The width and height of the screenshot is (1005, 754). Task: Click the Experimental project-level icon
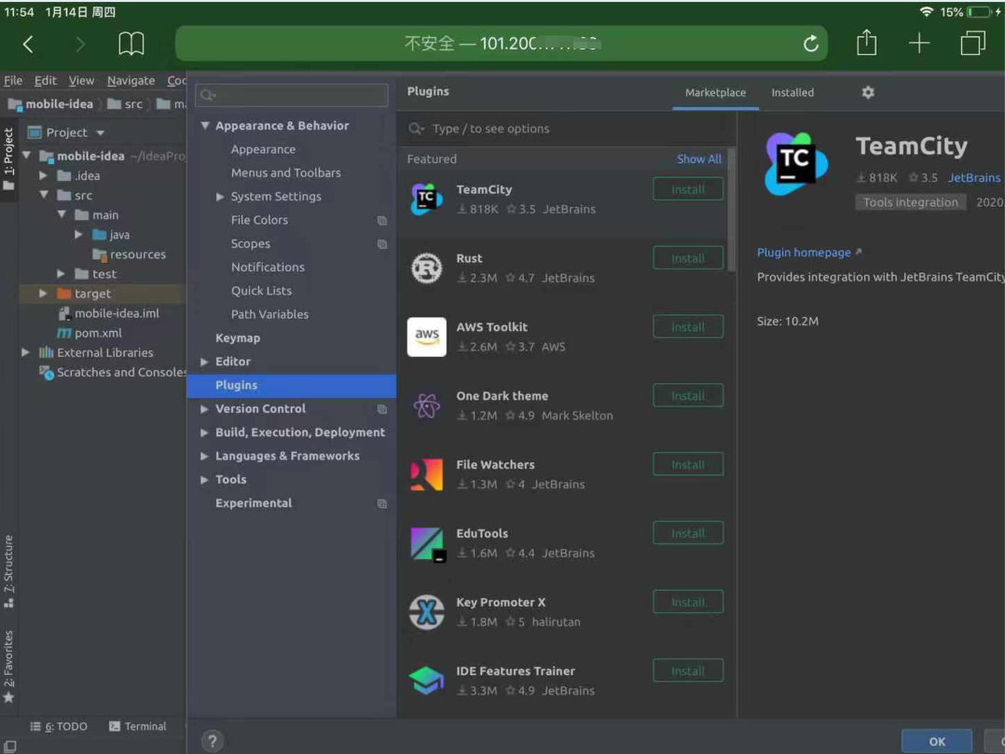click(x=382, y=503)
